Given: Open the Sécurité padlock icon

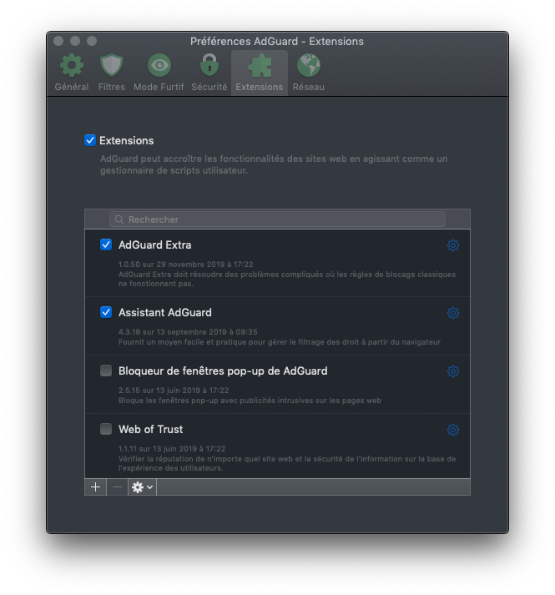Looking at the screenshot, I should [x=209, y=64].
